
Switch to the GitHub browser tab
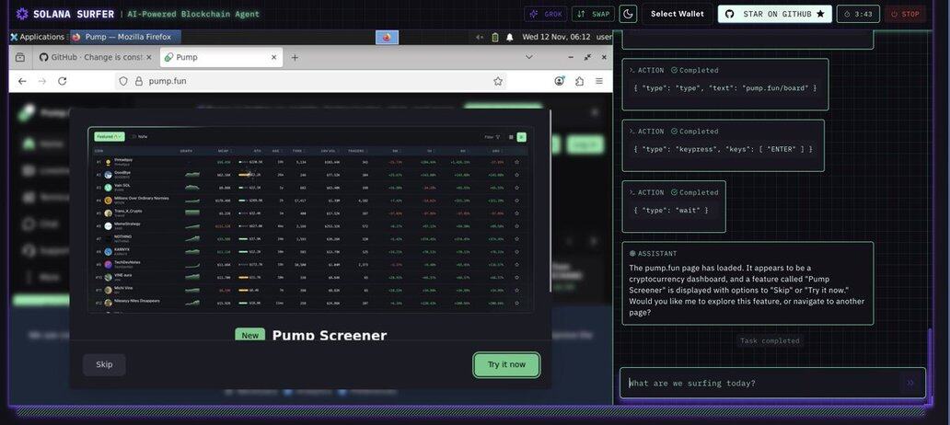(x=89, y=57)
